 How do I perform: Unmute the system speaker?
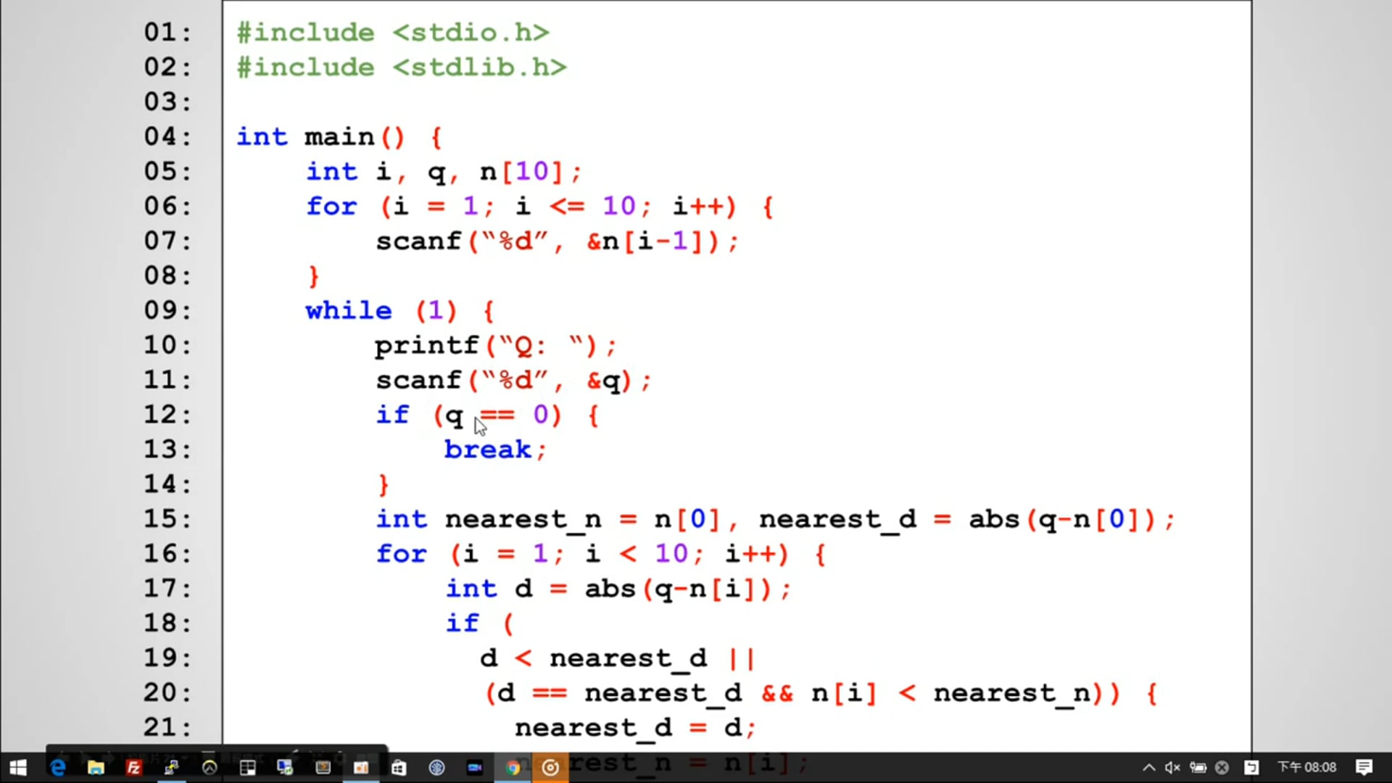[1172, 767]
